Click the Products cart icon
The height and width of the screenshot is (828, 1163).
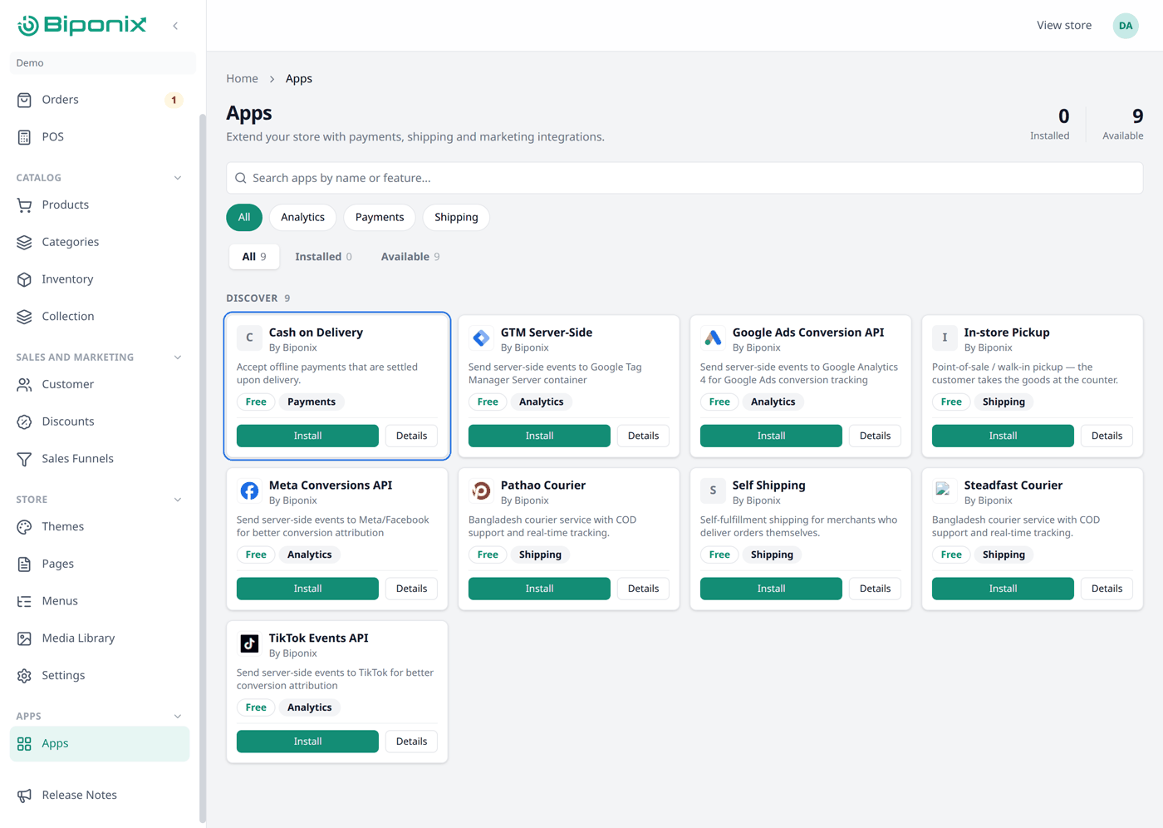click(x=24, y=205)
